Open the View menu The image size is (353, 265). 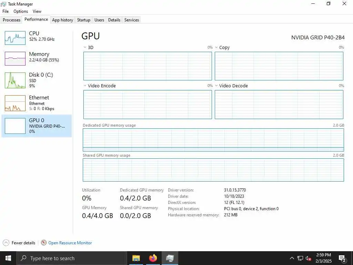pyautogui.click(x=37, y=11)
